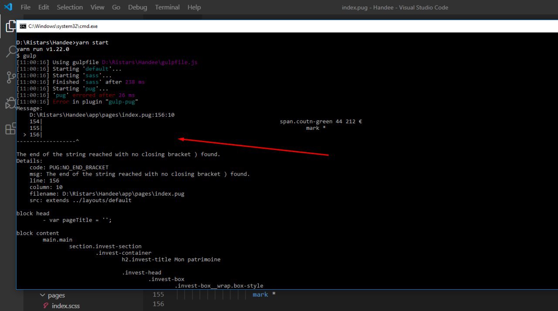Click the '- var pageTitle' line

(x=77, y=220)
